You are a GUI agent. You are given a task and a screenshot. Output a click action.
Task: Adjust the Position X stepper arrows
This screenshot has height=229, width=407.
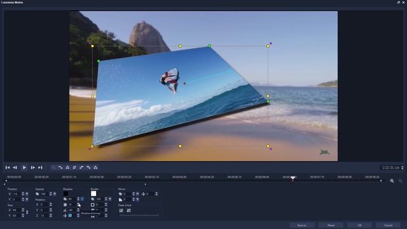coord(23,194)
